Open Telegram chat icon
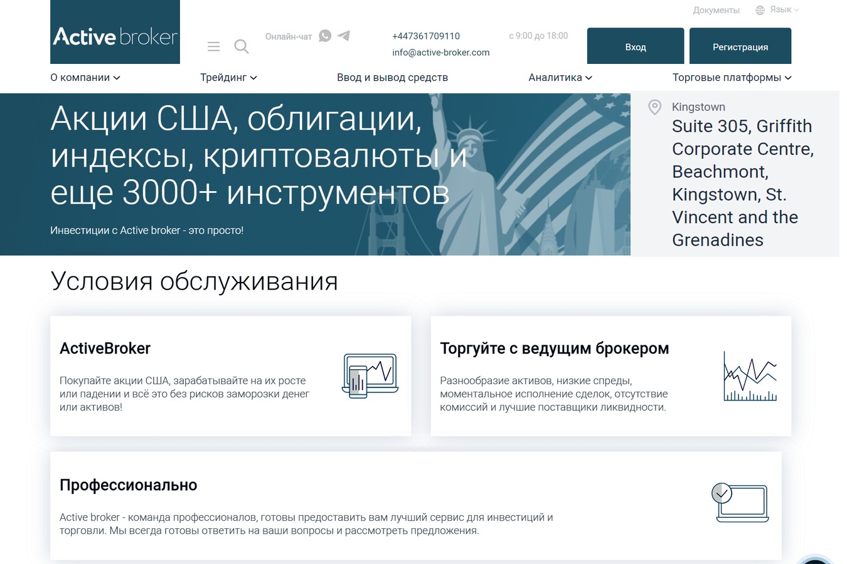Screen dimensions: 847x564 [x=344, y=36]
